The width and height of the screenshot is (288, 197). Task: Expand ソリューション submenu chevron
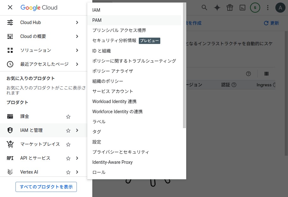77,50
